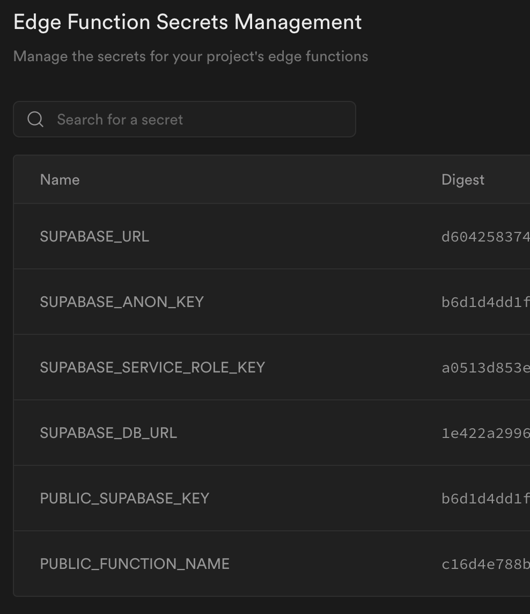Click digest starting with 1e422a2996
The height and width of the screenshot is (614, 530).
pyautogui.click(x=486, y=433)
